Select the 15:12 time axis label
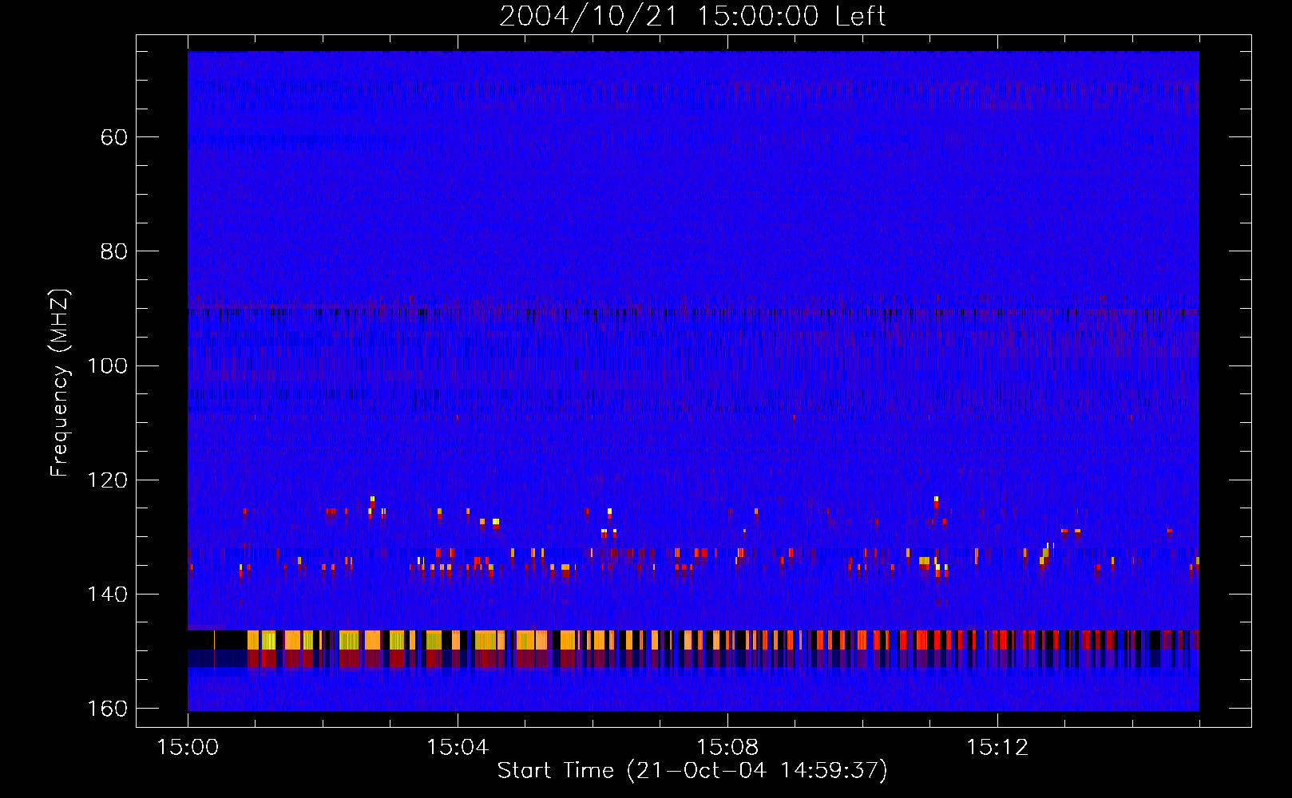The width and height of the screenshot is (1292, 798). click(x=997, y=747)
